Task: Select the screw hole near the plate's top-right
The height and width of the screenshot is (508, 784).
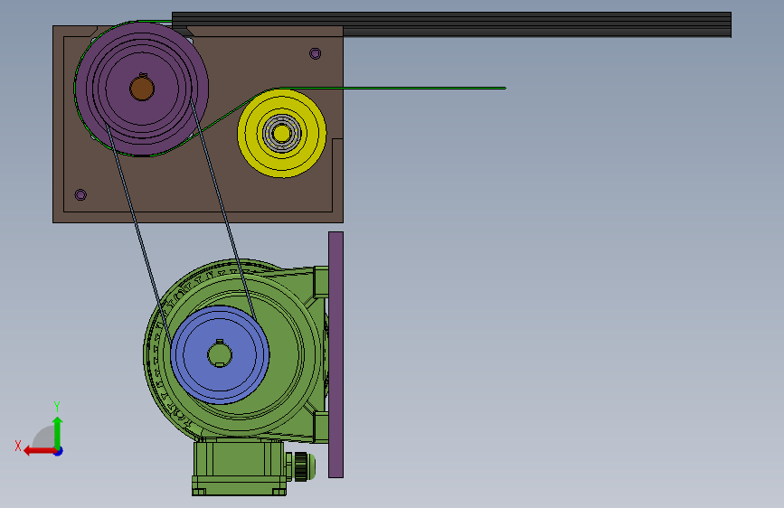Action: 315,53
